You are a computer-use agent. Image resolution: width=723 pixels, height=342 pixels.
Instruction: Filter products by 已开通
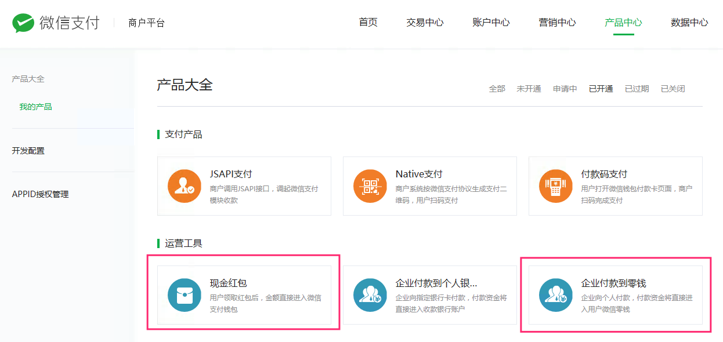click(601, 89)
